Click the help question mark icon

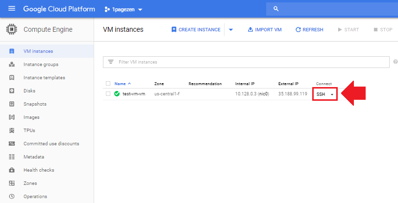[x=395, y=62]
